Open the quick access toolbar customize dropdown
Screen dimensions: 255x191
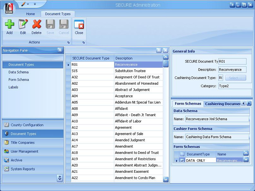pyautogui.click(x=35, y=4)
